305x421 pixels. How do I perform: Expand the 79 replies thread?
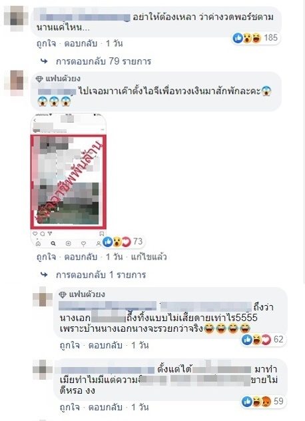[x=103, y=61]
